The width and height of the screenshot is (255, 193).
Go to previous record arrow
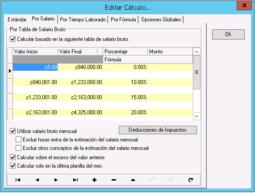37,180
